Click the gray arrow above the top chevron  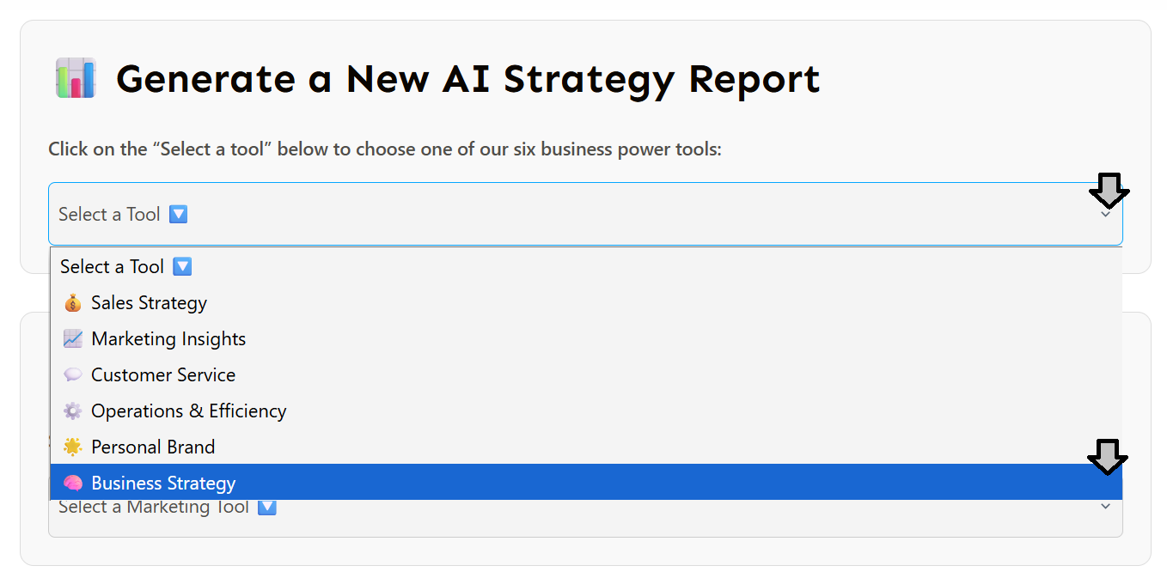click(x=1109, y=190)
